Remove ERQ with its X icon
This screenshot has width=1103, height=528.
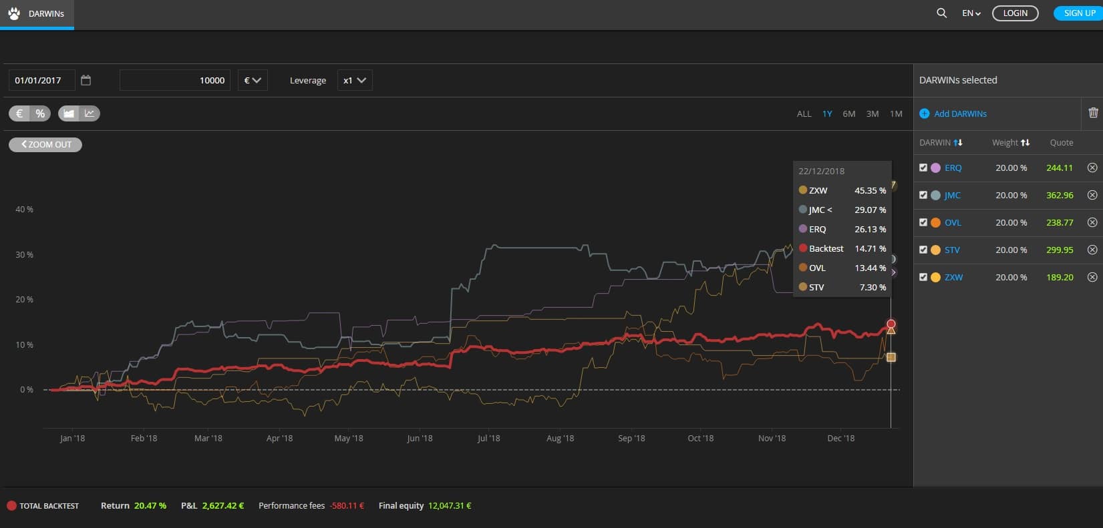click(1092, 168)
